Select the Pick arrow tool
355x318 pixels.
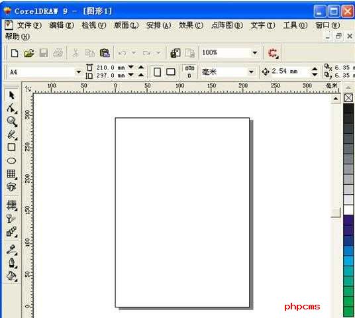(x=11, y=95)
